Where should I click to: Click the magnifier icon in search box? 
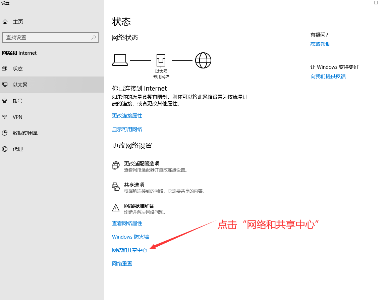click(94, 38)
